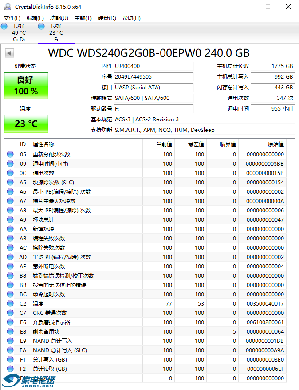Click the status orb of attribute BB

(10, 285)
